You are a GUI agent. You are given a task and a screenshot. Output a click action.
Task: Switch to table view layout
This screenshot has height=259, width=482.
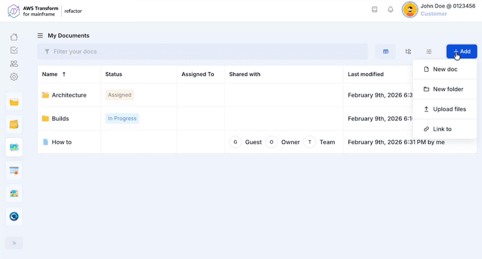(386, 51)
